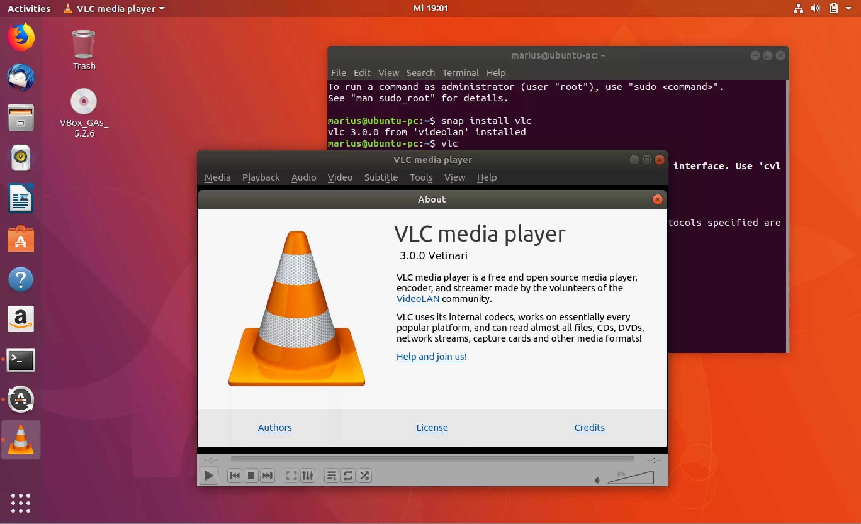
Task: Open the Authors link
Action: click(x=275, y=427)
